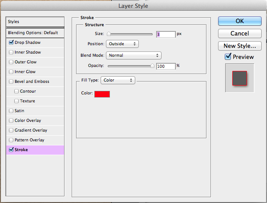This screenshot has height=203, width=267.
Task: Enable the Contour checkbox
Action: (x=16, y=91)
